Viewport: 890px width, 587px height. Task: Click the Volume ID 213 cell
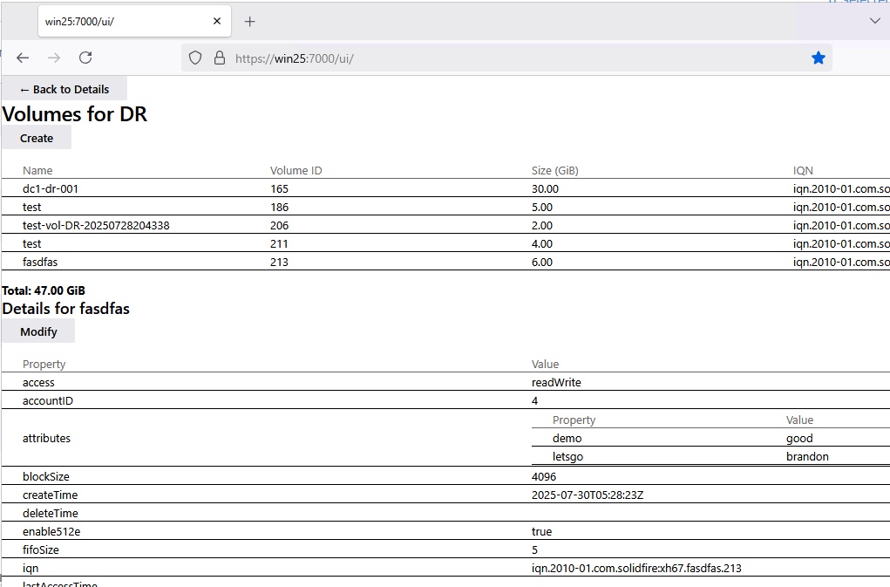coord(279,262)
